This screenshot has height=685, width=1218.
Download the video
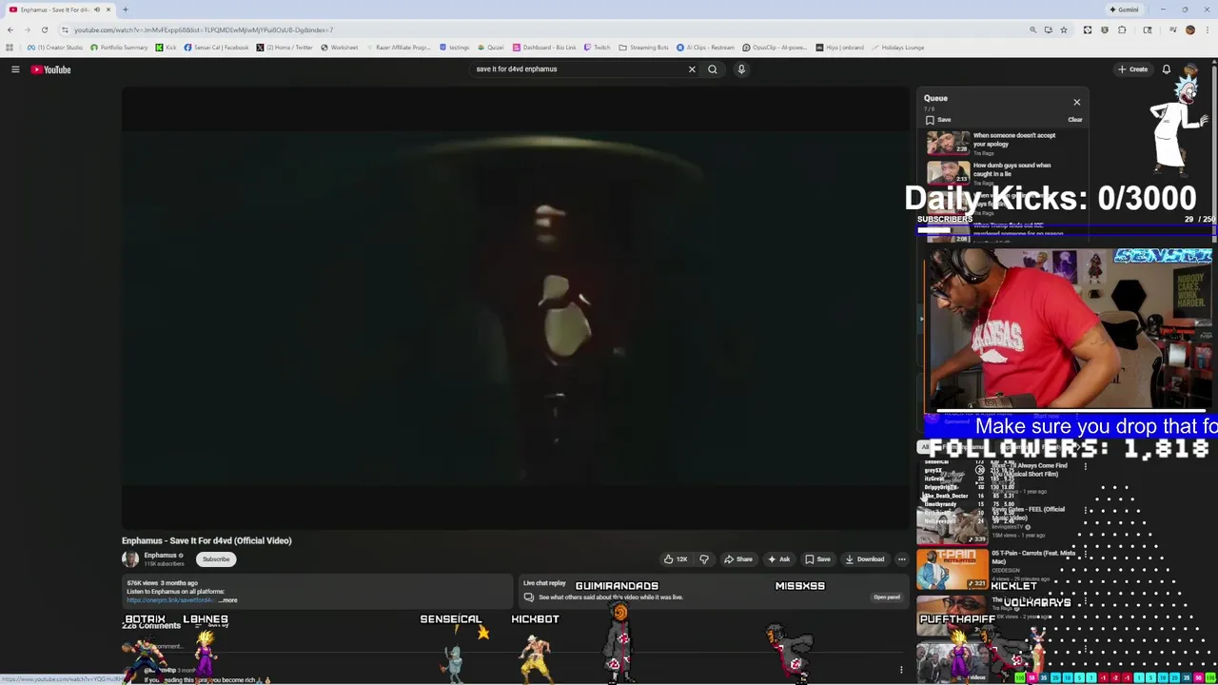point(864,559)
